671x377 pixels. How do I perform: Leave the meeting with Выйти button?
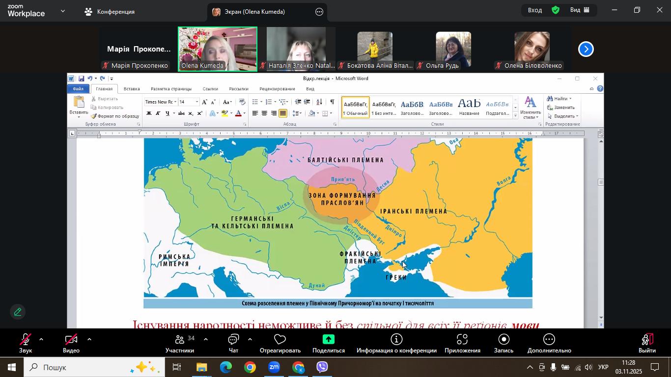(647, 343)
